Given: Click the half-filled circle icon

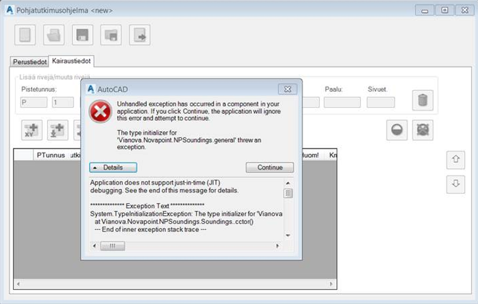Looking at the screenshot, I should click(x=396, y=130).
